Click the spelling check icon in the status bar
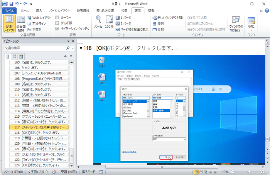 pyautogui.click(x=54, y=172)
